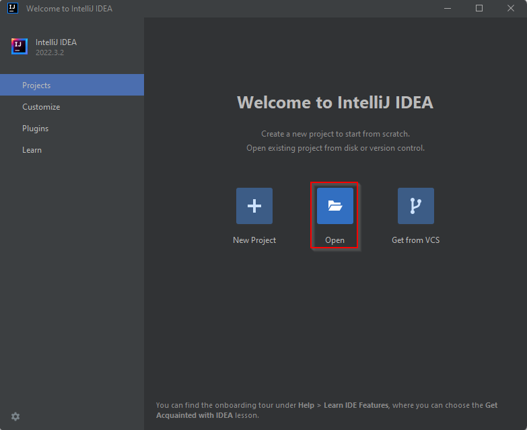Click the New Project plus icon
Screen dimensions: 527x430
click(254, 206)
